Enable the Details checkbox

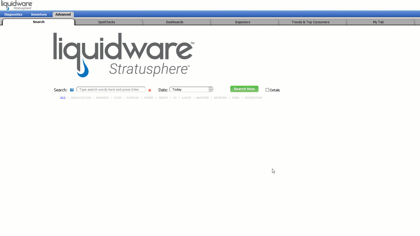click(267, 90)
